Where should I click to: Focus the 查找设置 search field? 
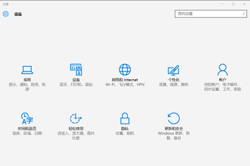pos(211,14)
